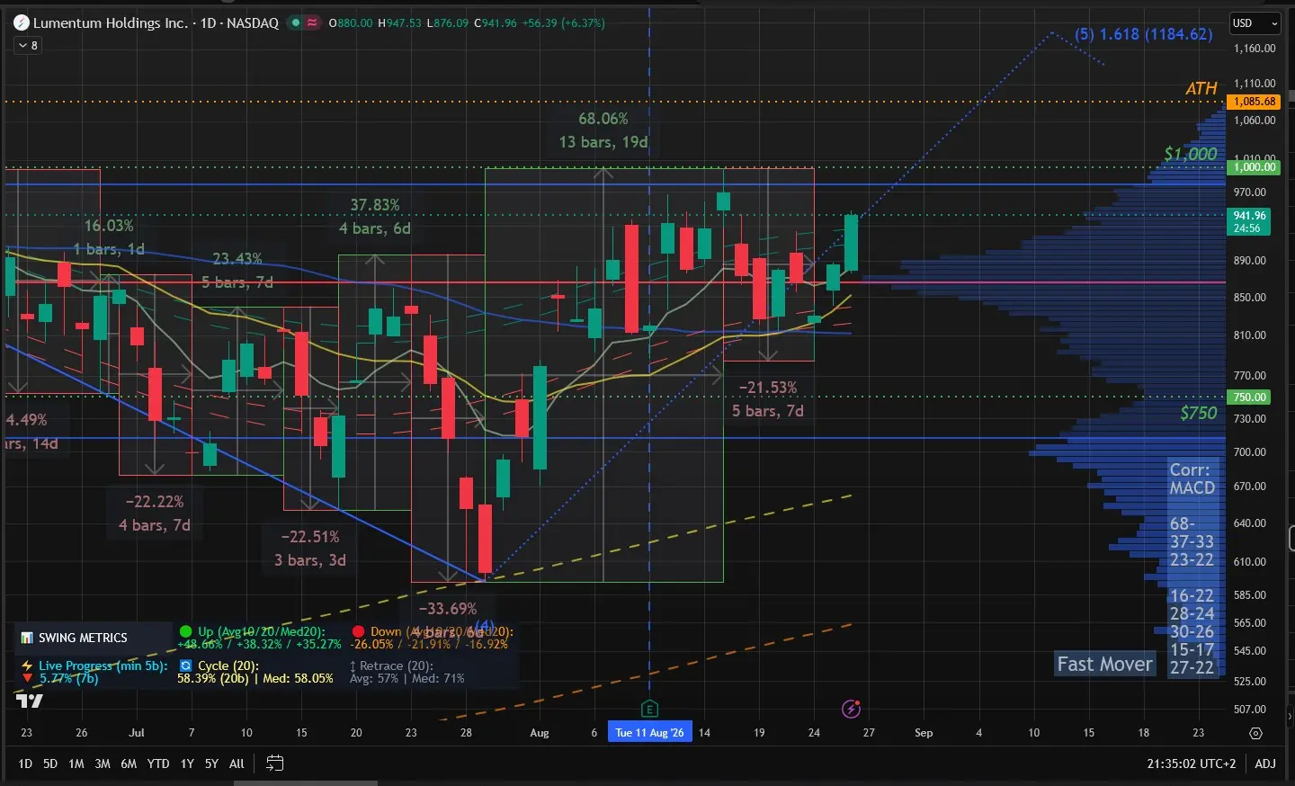This screenshot has height=786, width=1295.
Task: Click the green market status dot
Action: click(294, 22)
